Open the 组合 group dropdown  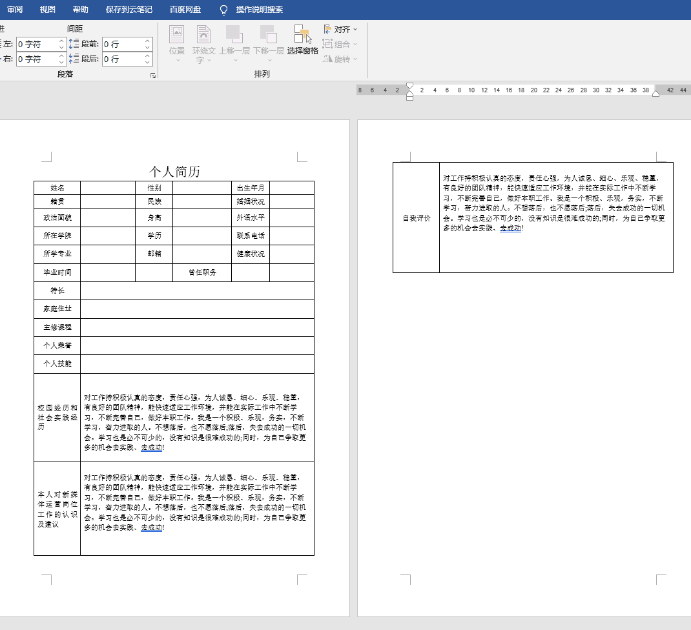(340, 44)
